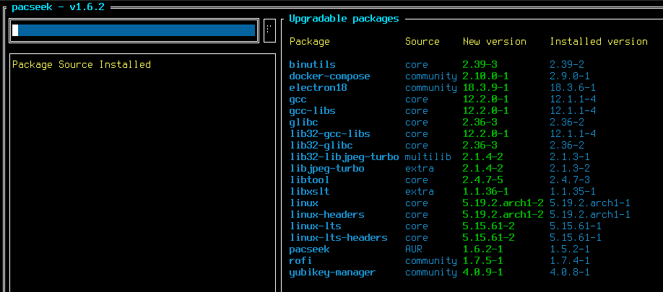Viewport: 663px width, 292px height.
Task: Select the rofi package
Action: 300,261
